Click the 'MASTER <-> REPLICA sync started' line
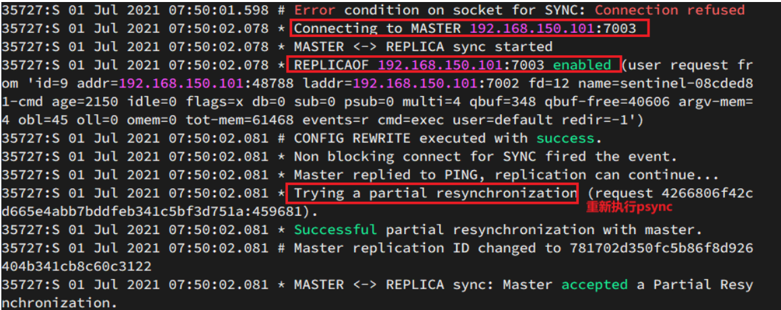 [423, 46]
